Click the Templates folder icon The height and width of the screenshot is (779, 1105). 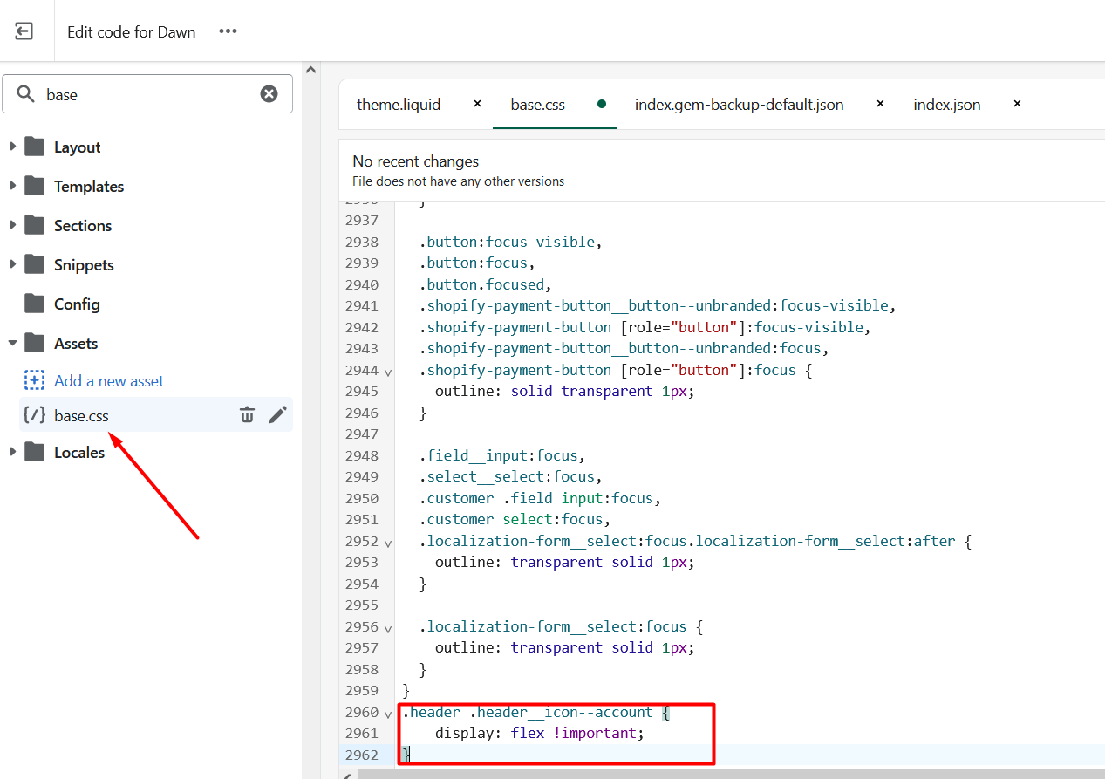coord(35,186)
